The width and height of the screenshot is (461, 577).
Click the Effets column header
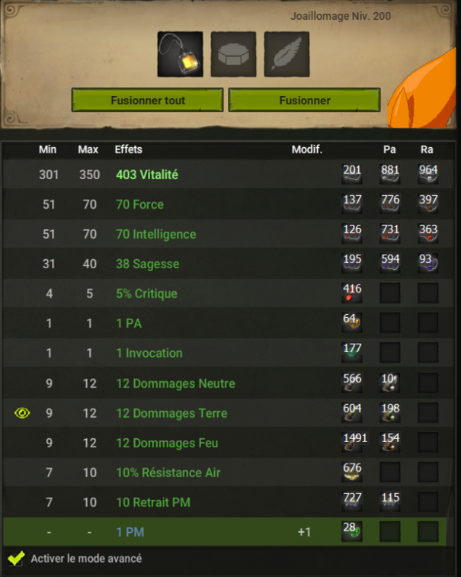pos(129,149)
